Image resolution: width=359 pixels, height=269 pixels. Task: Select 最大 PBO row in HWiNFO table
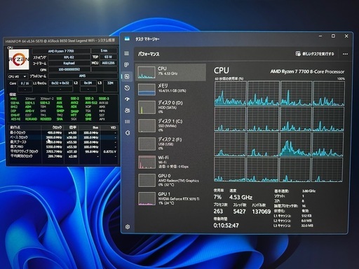click(62, 147)
